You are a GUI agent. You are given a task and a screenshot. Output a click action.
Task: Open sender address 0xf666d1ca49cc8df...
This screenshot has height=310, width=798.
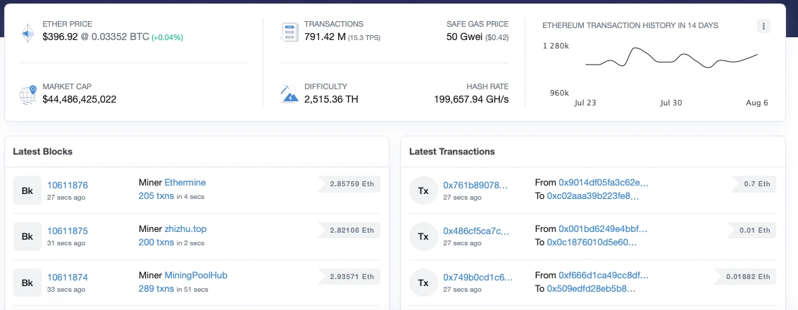[x=604, y=276]
